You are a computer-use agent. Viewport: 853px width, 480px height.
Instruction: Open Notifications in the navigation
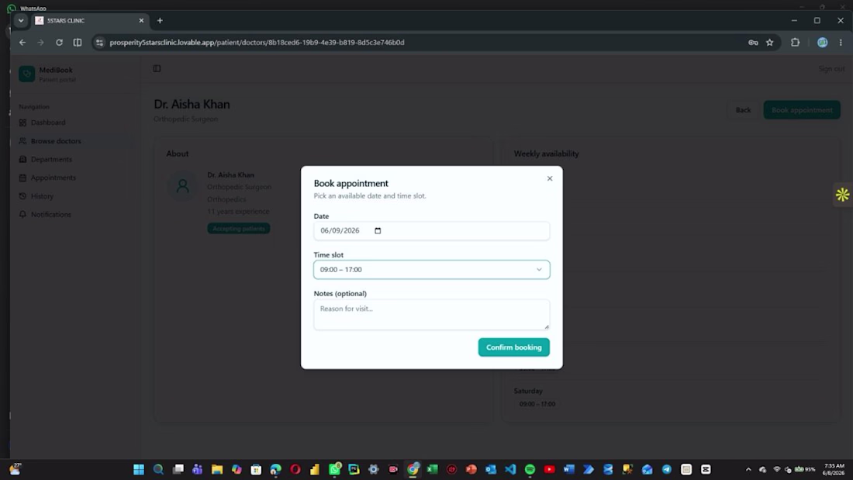50,215
